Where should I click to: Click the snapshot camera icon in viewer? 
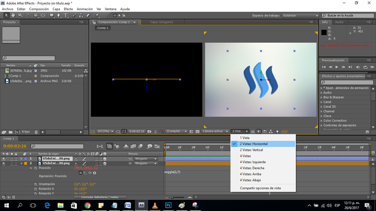pos(149,131)
